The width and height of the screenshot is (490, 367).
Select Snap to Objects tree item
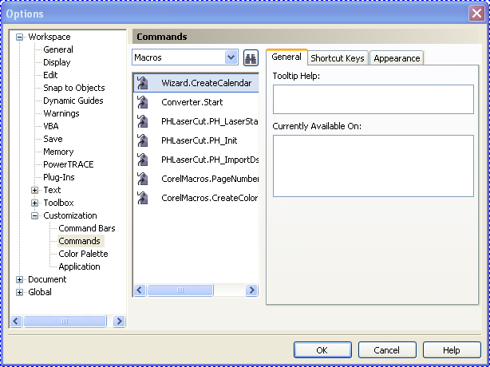[73, 88]
